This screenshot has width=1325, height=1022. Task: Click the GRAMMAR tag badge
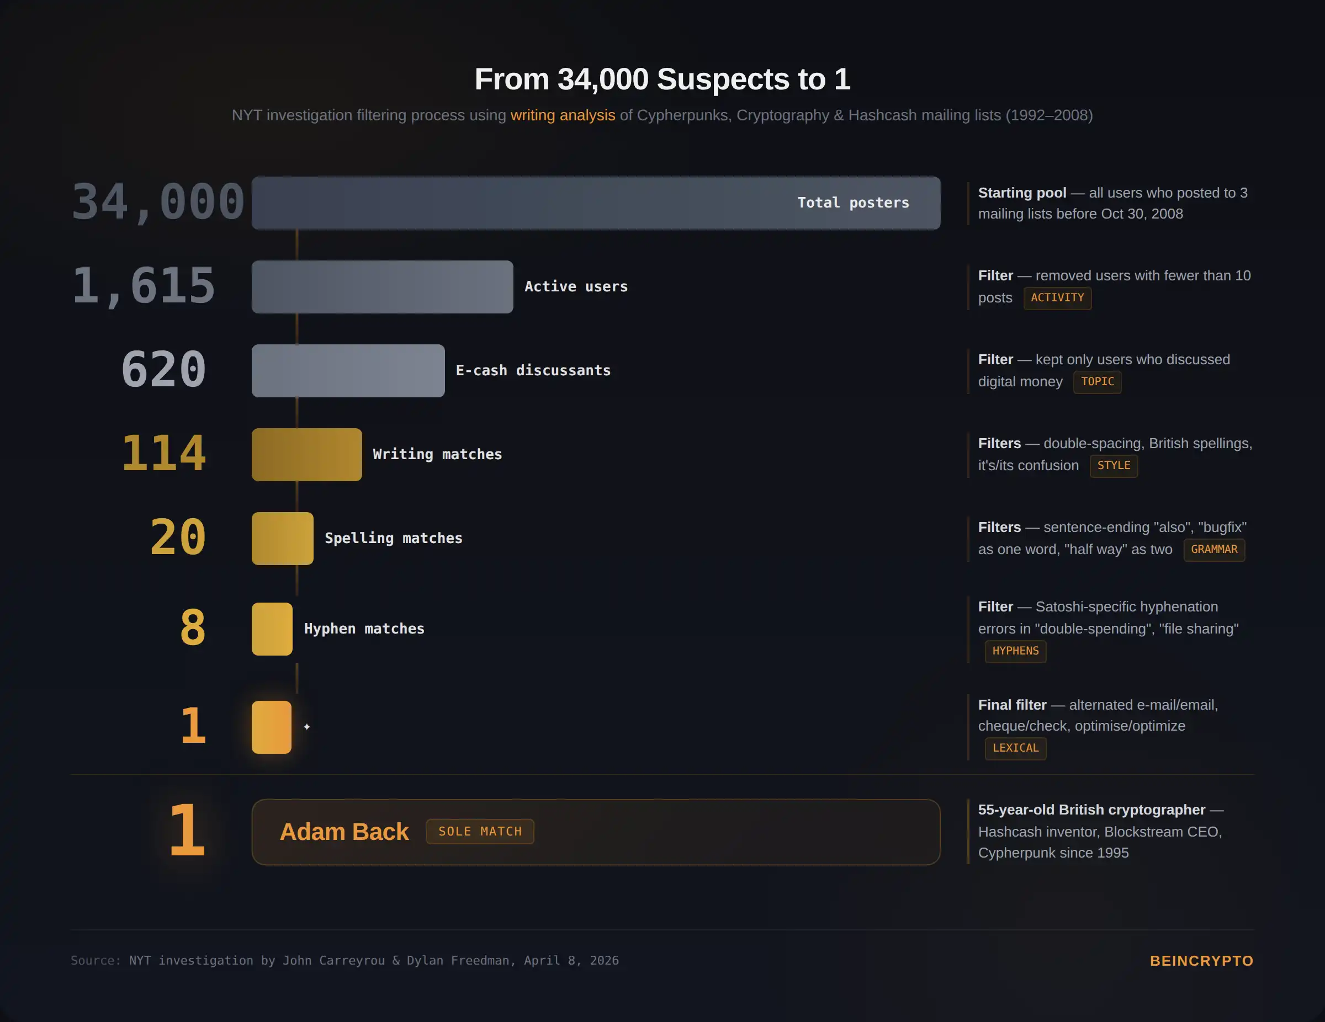click(x=1214, y=550)
